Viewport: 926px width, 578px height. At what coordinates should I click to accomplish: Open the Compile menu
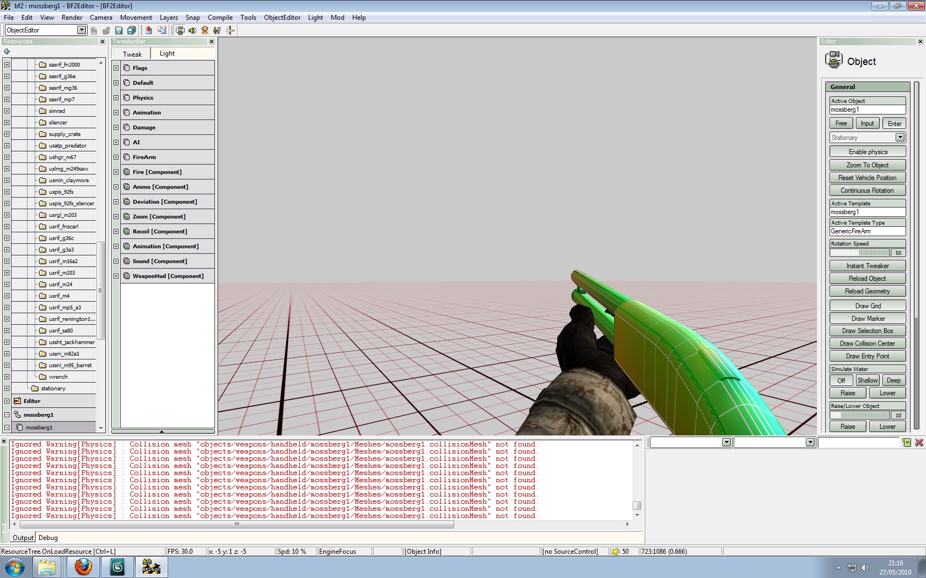(220, 18)
